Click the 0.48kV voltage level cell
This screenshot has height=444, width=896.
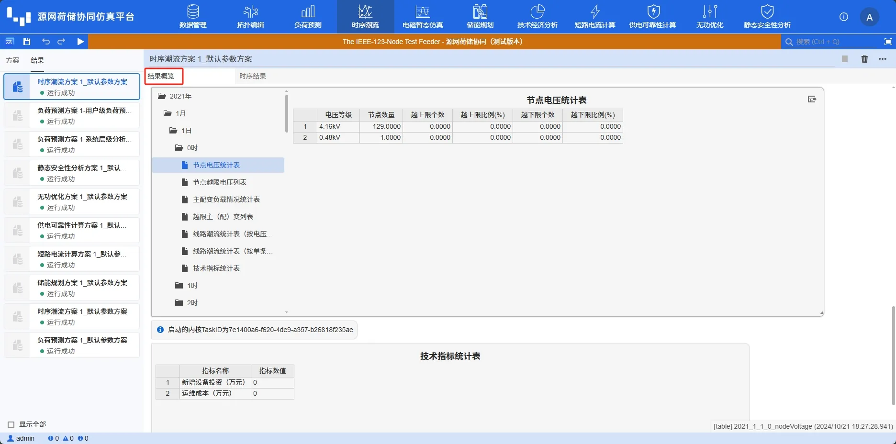(x=338, y=138)
